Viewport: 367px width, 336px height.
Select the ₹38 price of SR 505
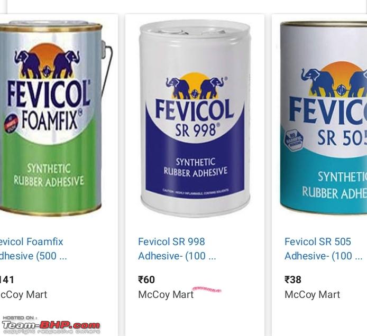click(x=293, y=279)
